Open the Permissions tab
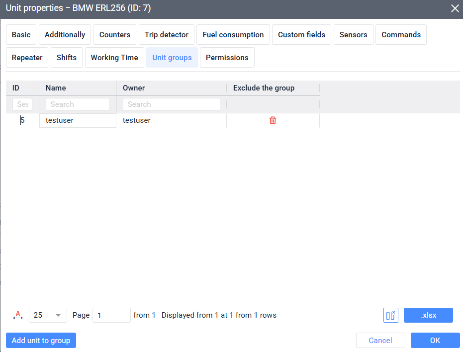 click(227, 58)
